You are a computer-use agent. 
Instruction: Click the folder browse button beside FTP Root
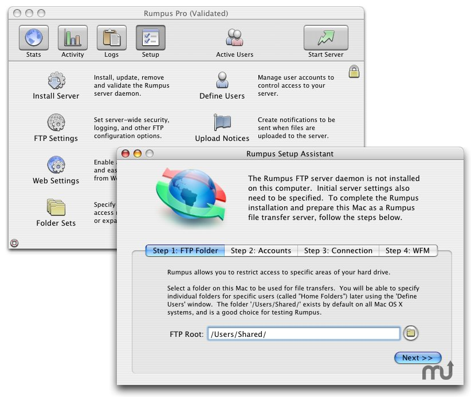click(x=411, y=333)
